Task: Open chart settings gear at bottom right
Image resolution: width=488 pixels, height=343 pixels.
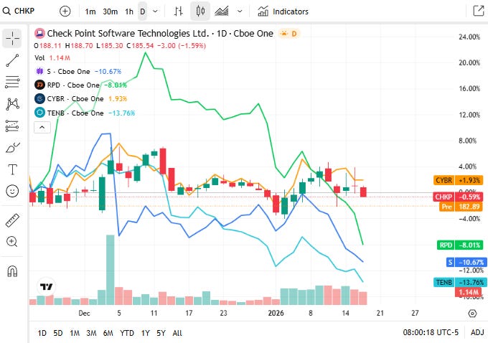Action: [x=472, y=314]
